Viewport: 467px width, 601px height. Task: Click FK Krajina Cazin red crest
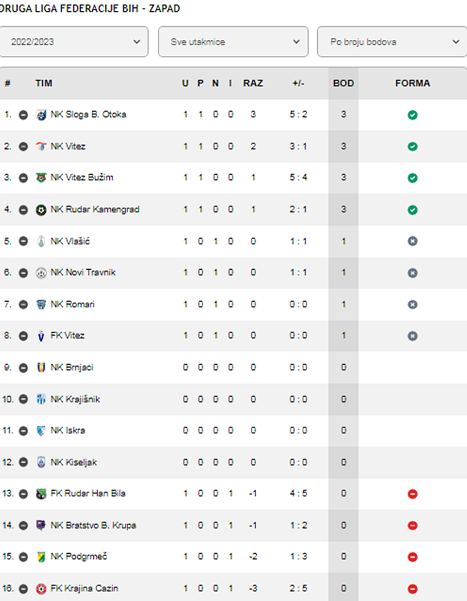click(x=41, y=588)
